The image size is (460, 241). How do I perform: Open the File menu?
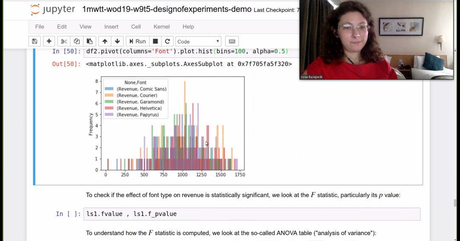click(x=40, y=27)
